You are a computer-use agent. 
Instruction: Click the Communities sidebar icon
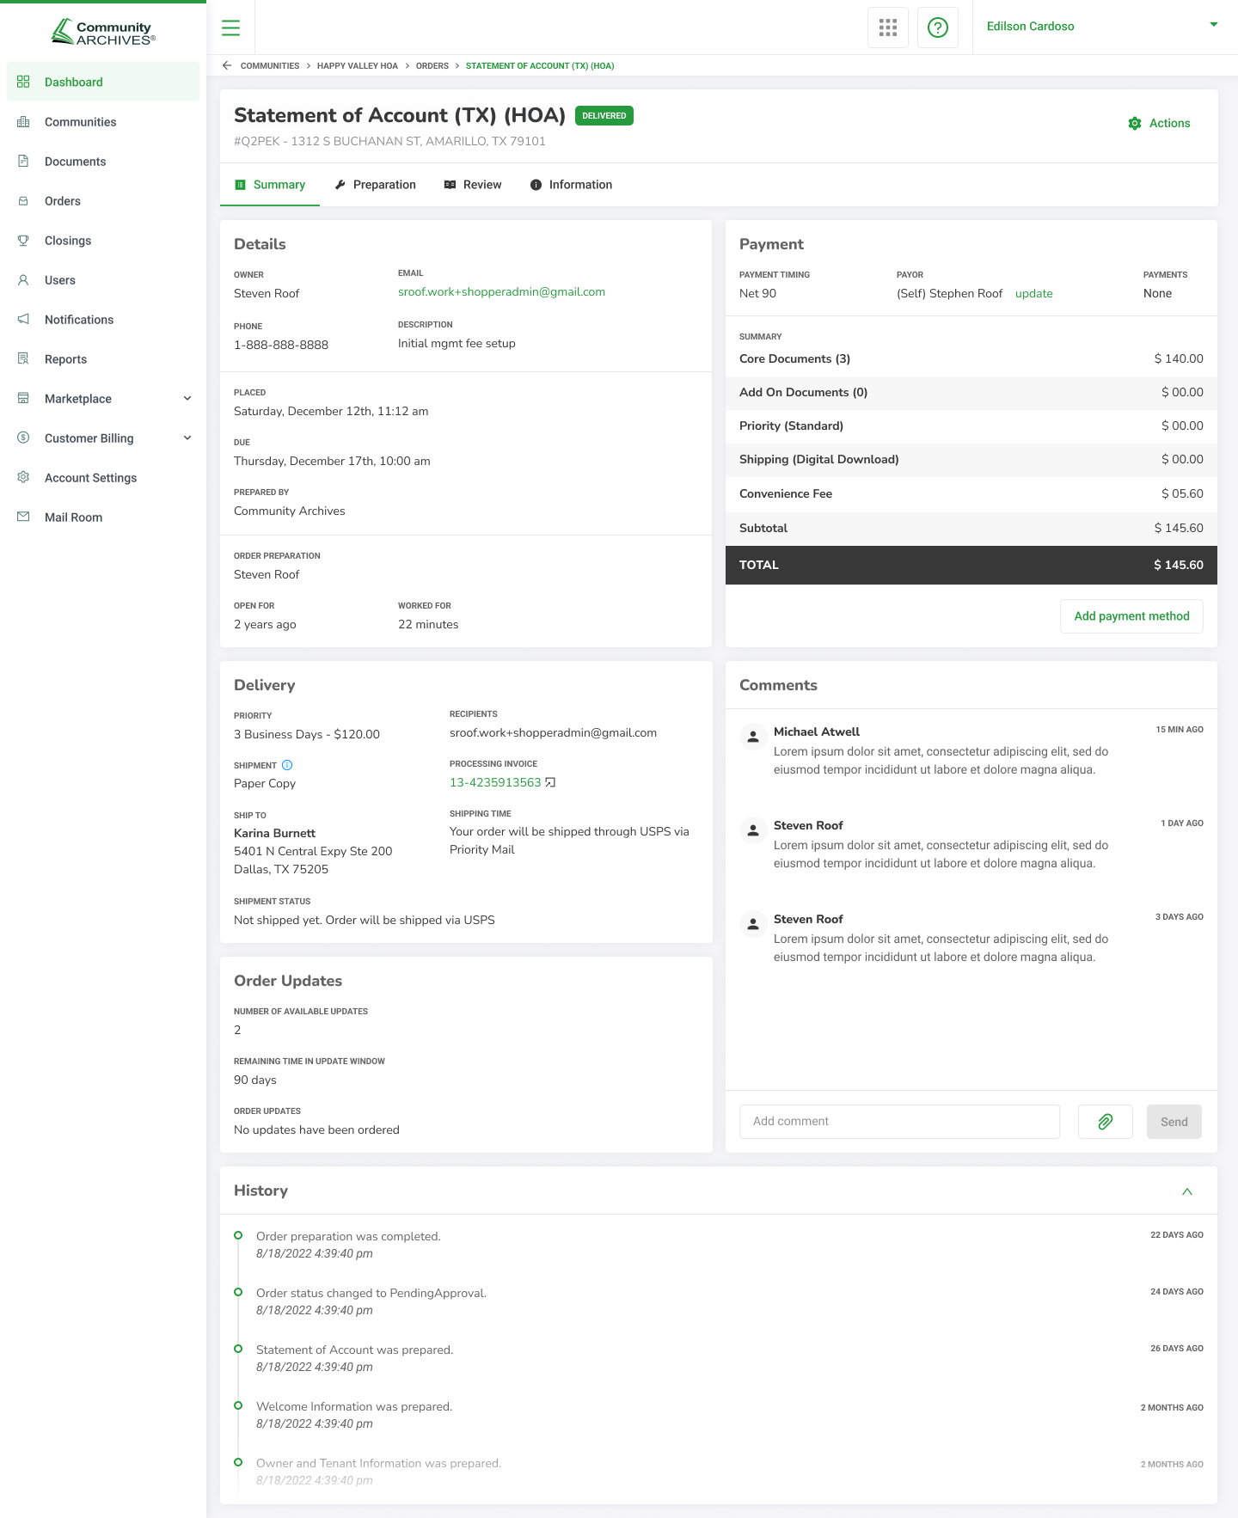click(23, 122)
